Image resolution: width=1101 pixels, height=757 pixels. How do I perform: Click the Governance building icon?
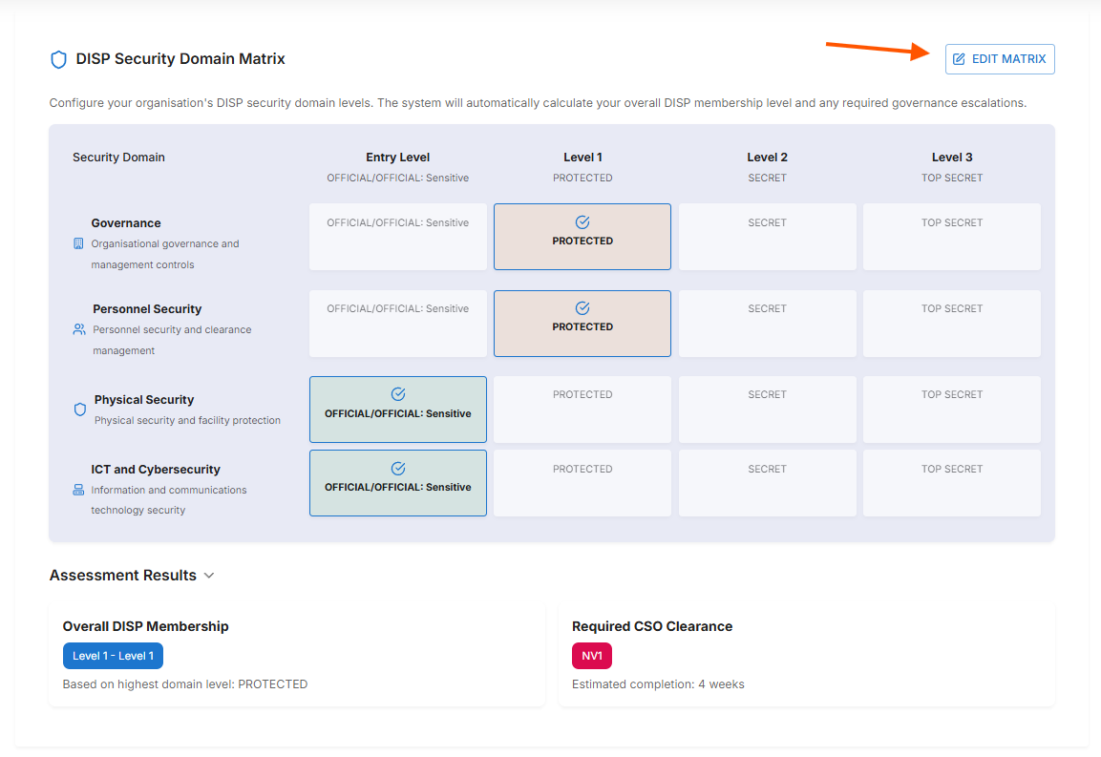[x=78, y=243]
